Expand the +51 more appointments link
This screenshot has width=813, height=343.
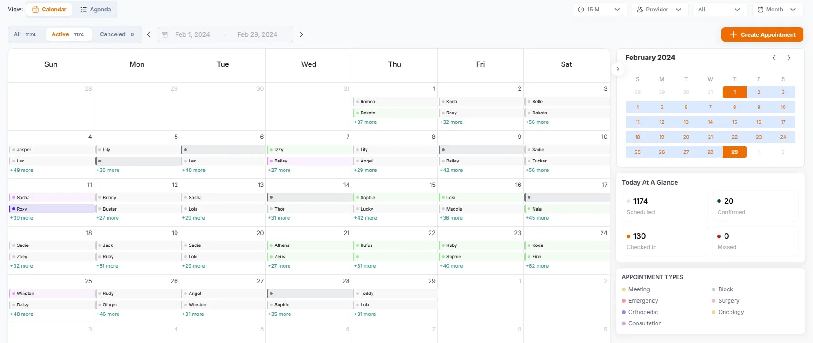point(107,266)
